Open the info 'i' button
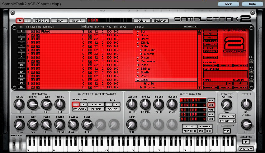Viewport: 265px width, 153px height. point(27,20)
